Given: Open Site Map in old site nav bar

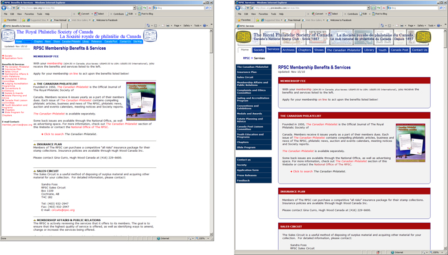Looking at the screenshot, I should (x=138, y=42).
